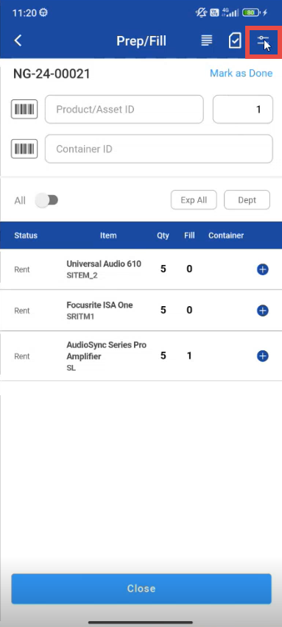The image size is (282, 627).
Task: Tap the document checkmark icon in header
Action: click(235, 40)
